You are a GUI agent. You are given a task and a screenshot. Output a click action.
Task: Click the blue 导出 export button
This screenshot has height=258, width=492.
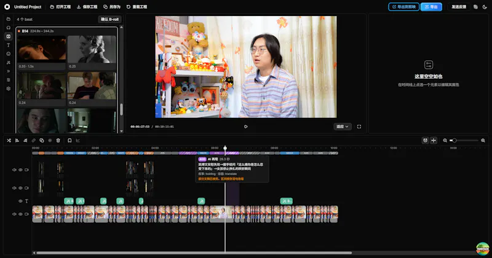(x=431, y=7)
